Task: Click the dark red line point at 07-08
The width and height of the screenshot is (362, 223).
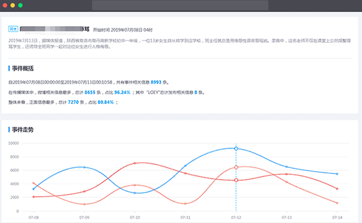Action: [33, 197]
